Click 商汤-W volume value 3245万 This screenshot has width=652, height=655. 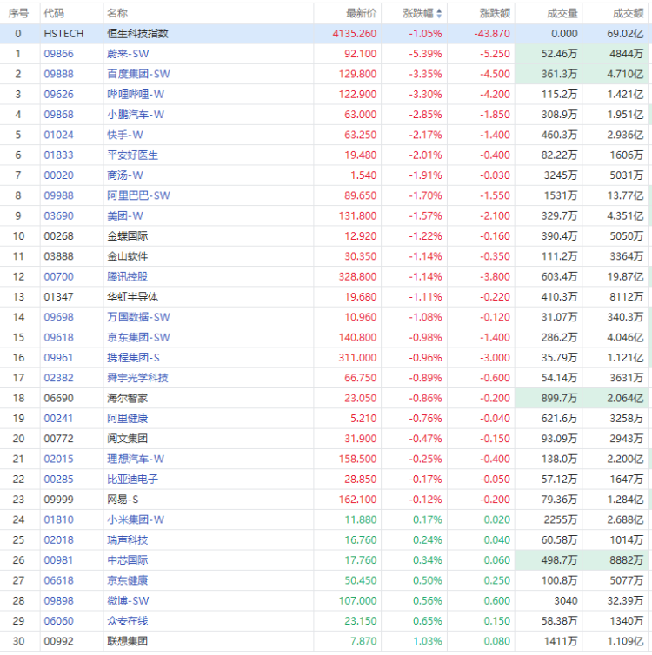561,175
